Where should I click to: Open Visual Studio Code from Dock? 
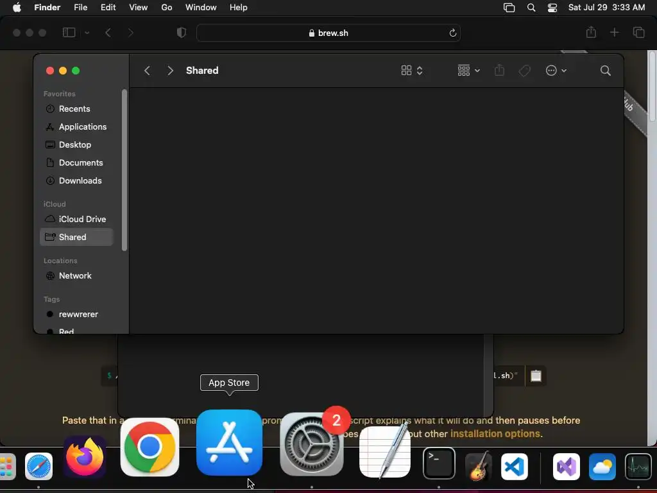coord(515,467)
